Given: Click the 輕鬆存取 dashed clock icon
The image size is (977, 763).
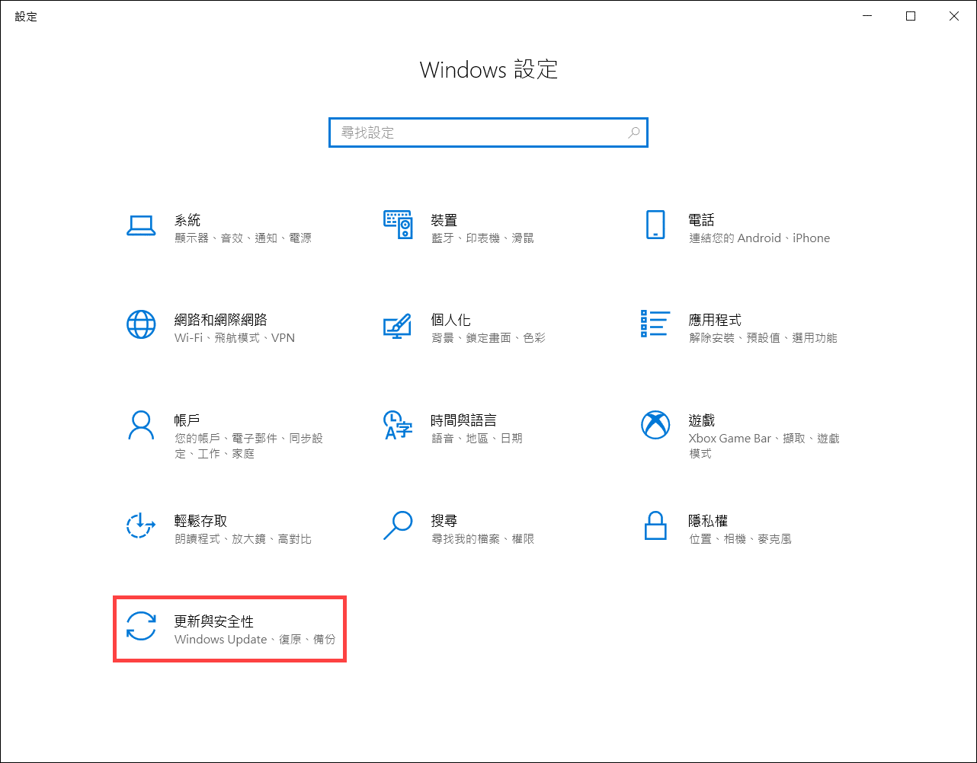Looking at the screenshot, I should click(141, 526).
